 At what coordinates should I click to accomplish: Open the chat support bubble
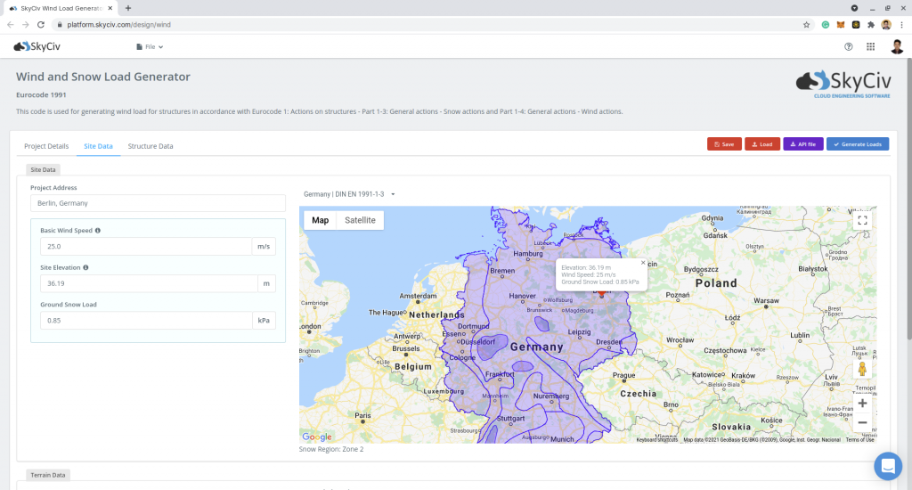point(888,466)
